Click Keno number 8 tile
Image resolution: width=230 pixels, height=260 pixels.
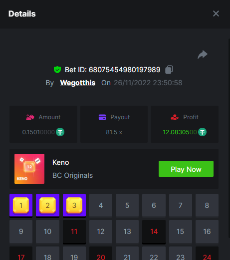(207, 205)
